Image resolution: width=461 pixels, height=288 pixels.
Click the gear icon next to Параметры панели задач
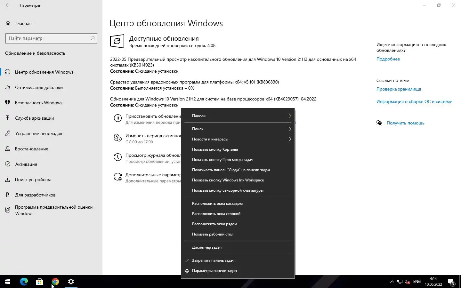coord(187,271)
